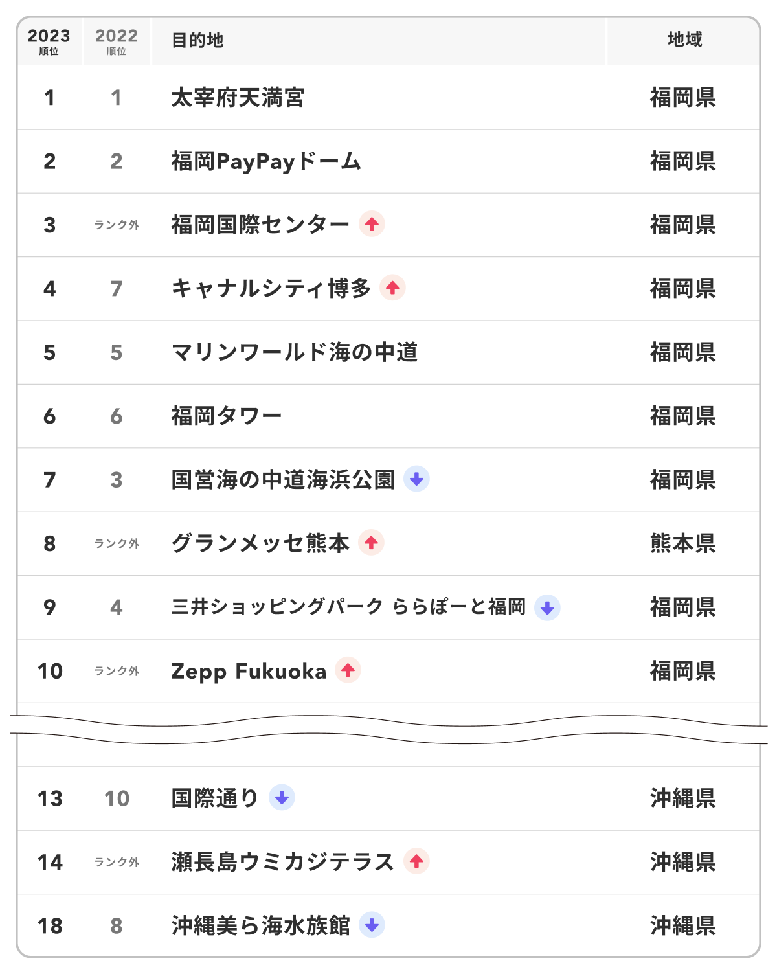This screenshot has height=974, width=777.
Task: Click the 福岡タワー destination name
Action: pos(227,416)
